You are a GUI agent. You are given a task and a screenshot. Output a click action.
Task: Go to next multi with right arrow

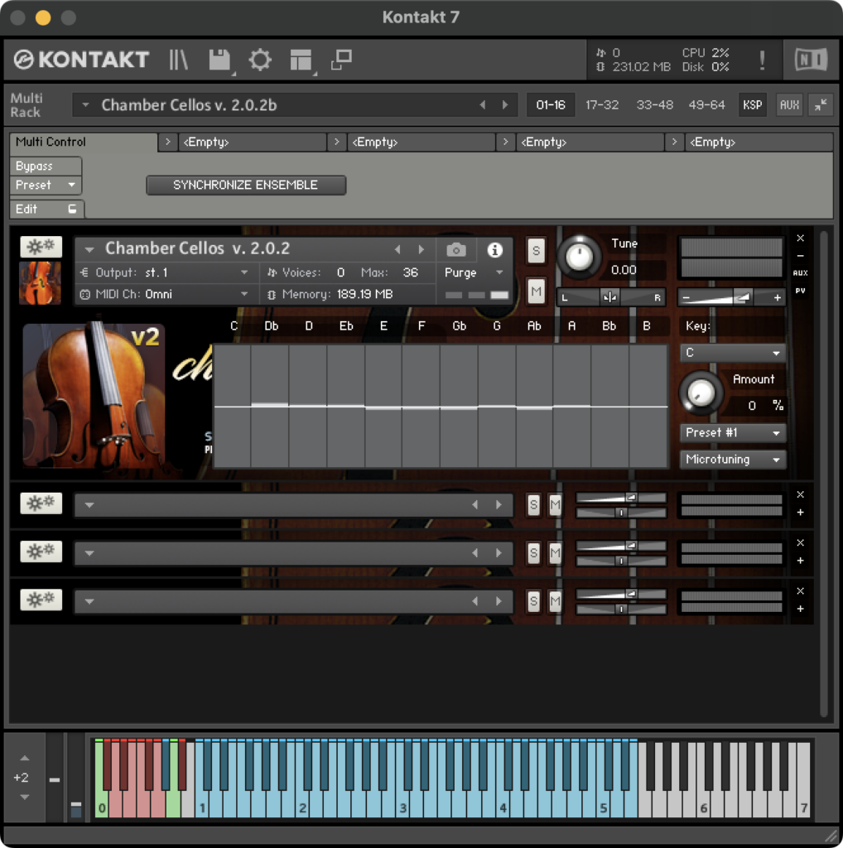[x=505, y=105]
